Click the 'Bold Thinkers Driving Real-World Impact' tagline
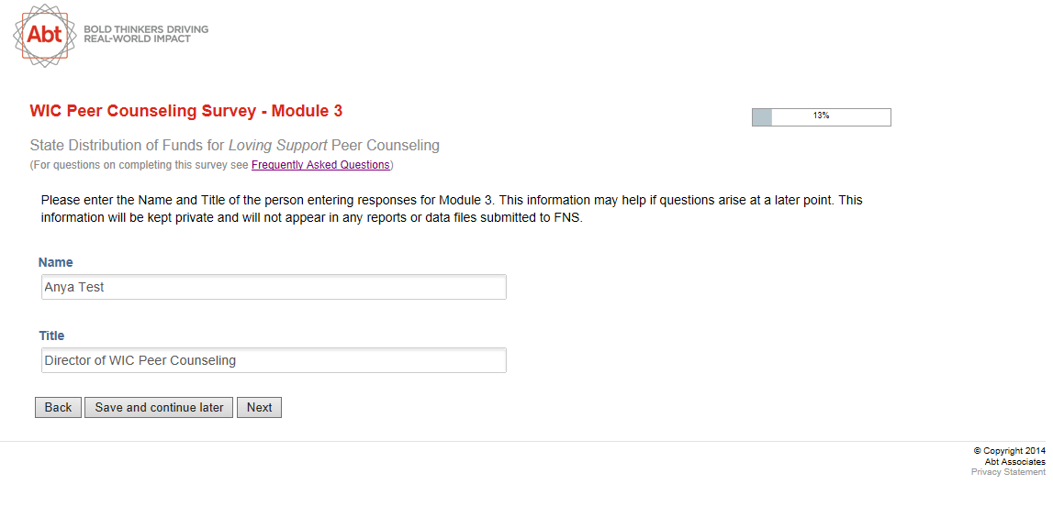1053x506 pixels. click(146, 34)
